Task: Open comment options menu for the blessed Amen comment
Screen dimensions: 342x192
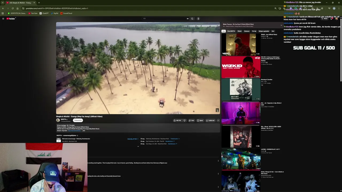Action: click(x=218, y=174)
